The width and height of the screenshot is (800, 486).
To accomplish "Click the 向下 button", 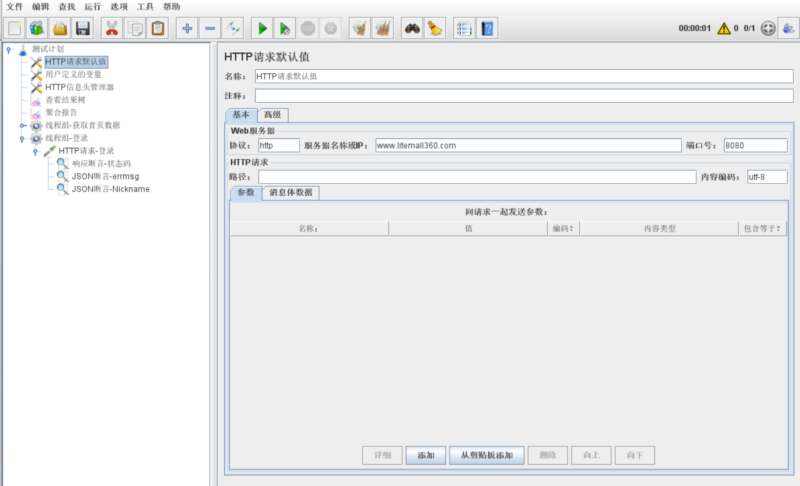I will 635,455.
